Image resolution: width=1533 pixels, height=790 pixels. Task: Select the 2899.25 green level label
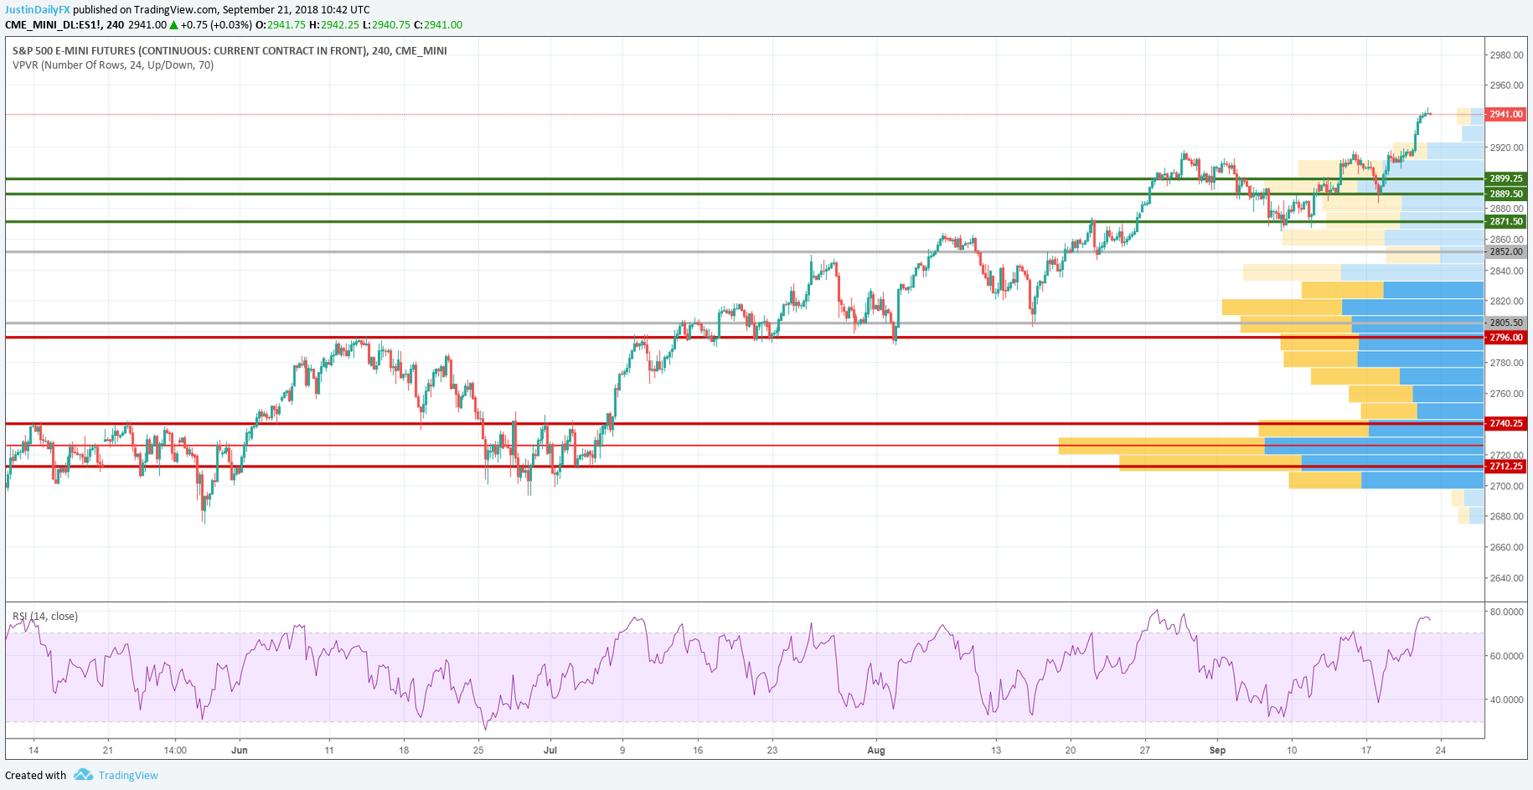1505,178
